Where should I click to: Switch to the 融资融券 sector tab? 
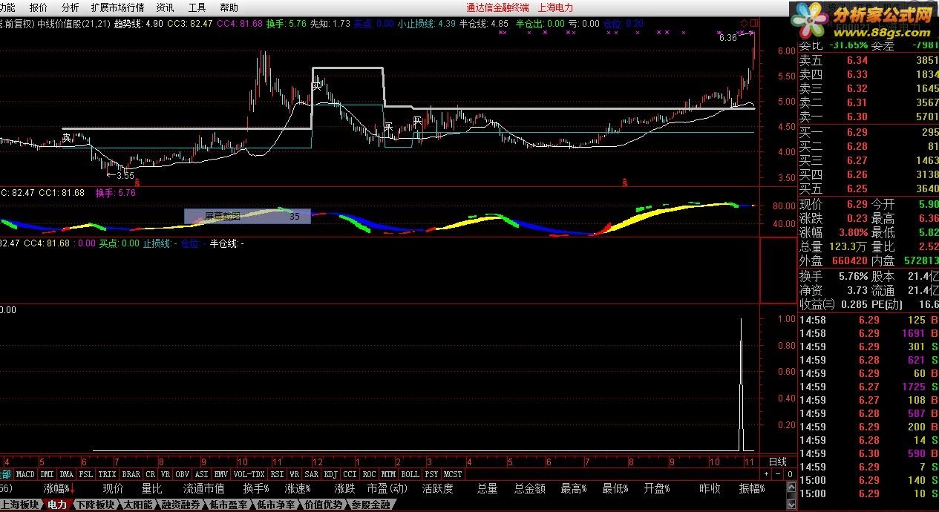[x=180, y=505]
